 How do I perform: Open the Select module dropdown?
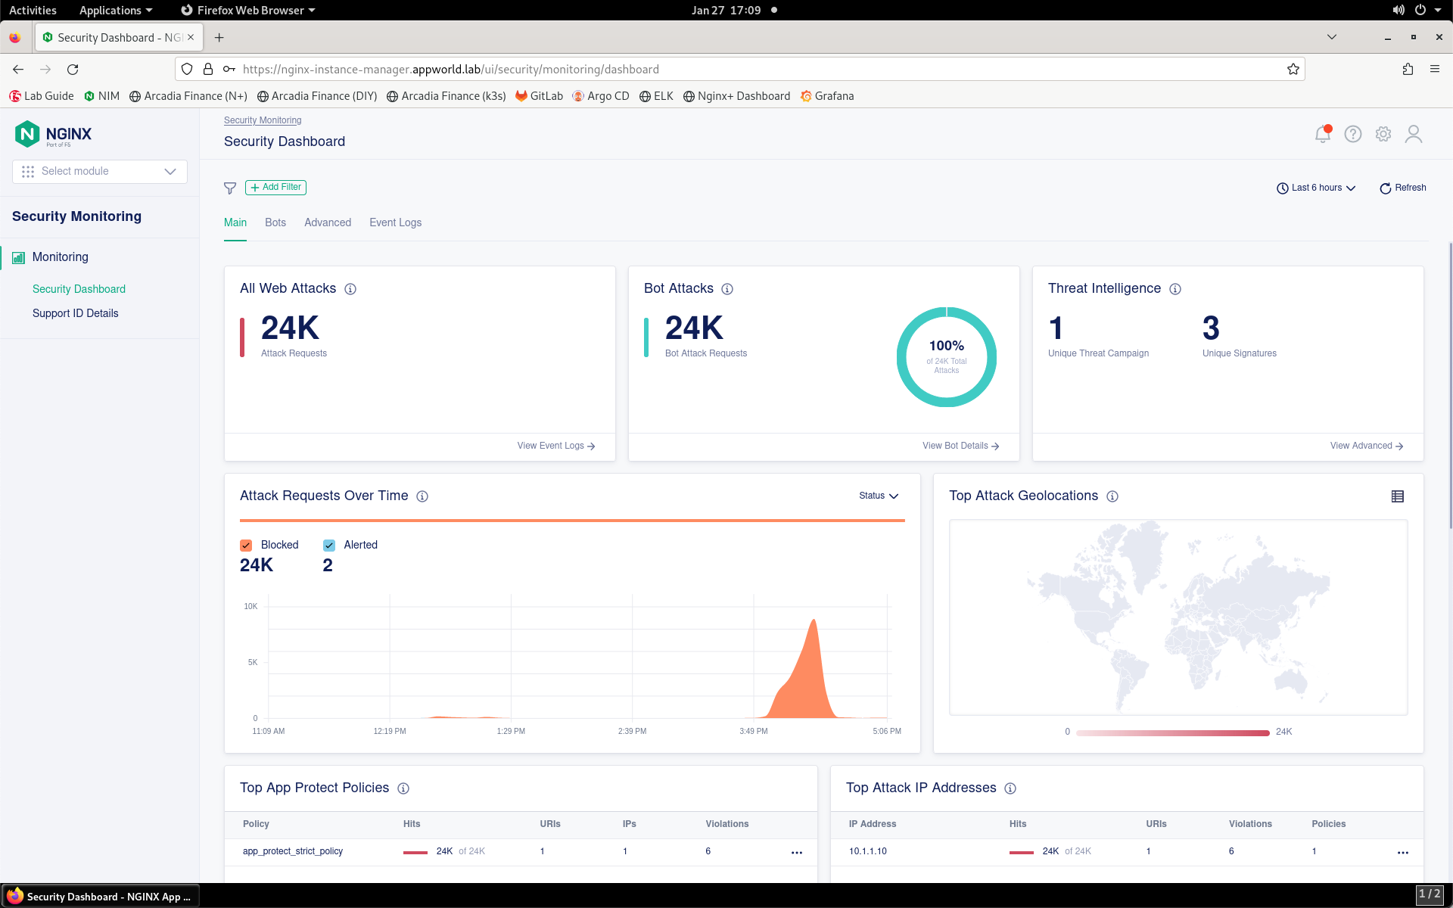100,172
